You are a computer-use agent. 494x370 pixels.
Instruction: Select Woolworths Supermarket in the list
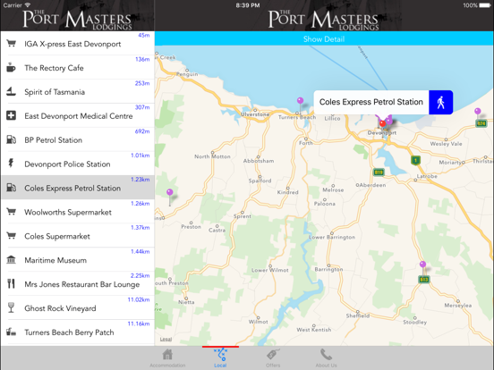(x=78, y=212)
